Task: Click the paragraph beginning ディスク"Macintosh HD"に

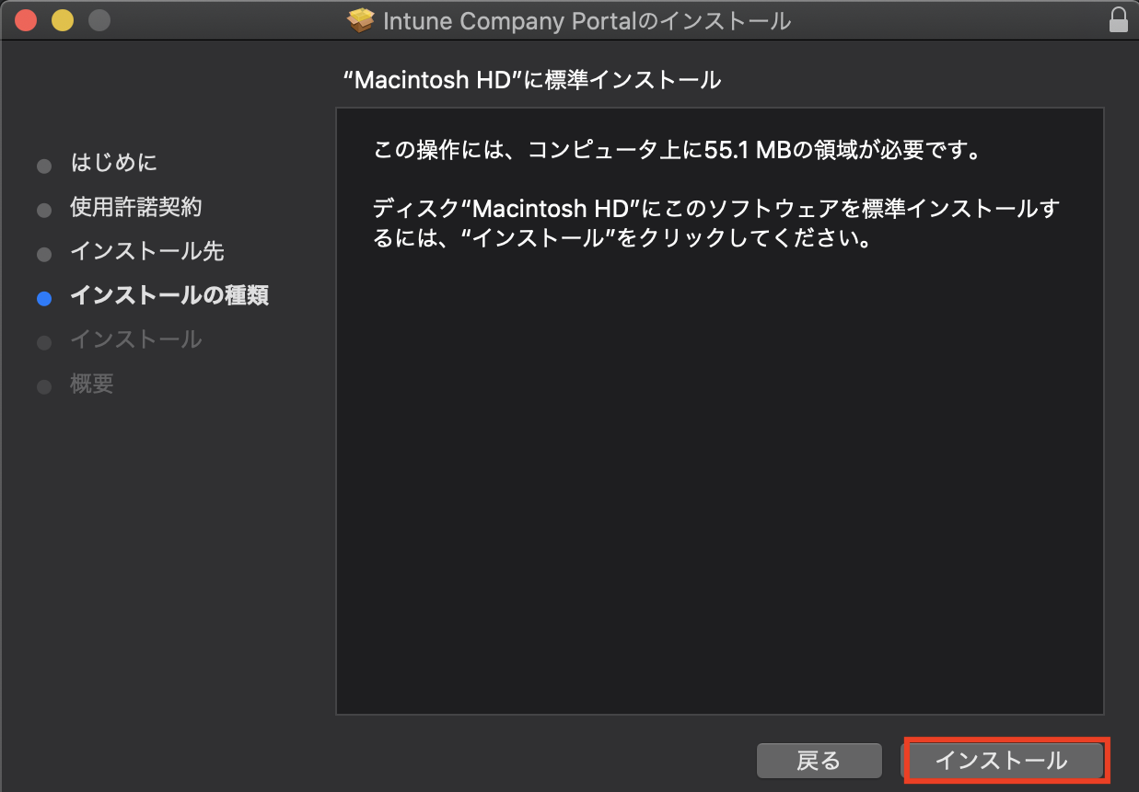Action: tap(716, 224)
